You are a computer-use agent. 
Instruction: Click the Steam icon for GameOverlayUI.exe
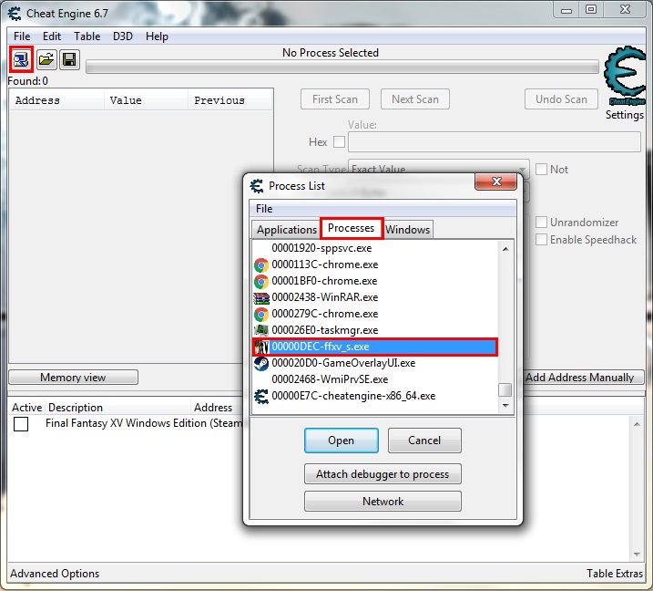click(x=261, y=363)
